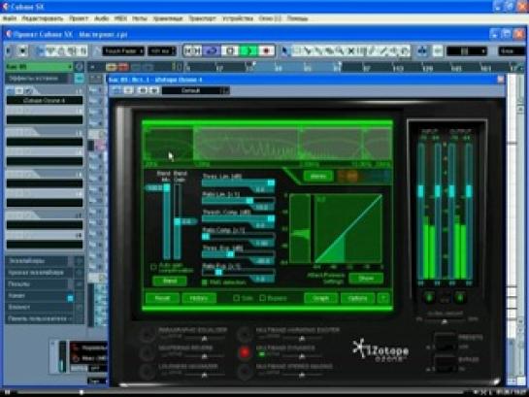Click the Band button under Band Mix
This screenshot has height=397, width=529.
170,281
